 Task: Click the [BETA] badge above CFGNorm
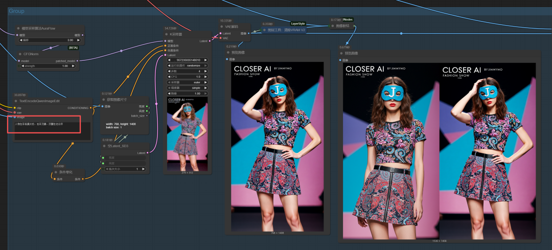[73, 48]
